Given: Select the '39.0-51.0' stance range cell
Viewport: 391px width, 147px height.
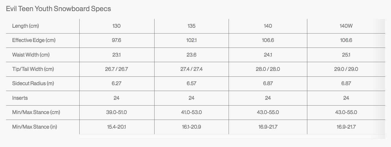Looking at the screenshot, I should coord(116,112).
